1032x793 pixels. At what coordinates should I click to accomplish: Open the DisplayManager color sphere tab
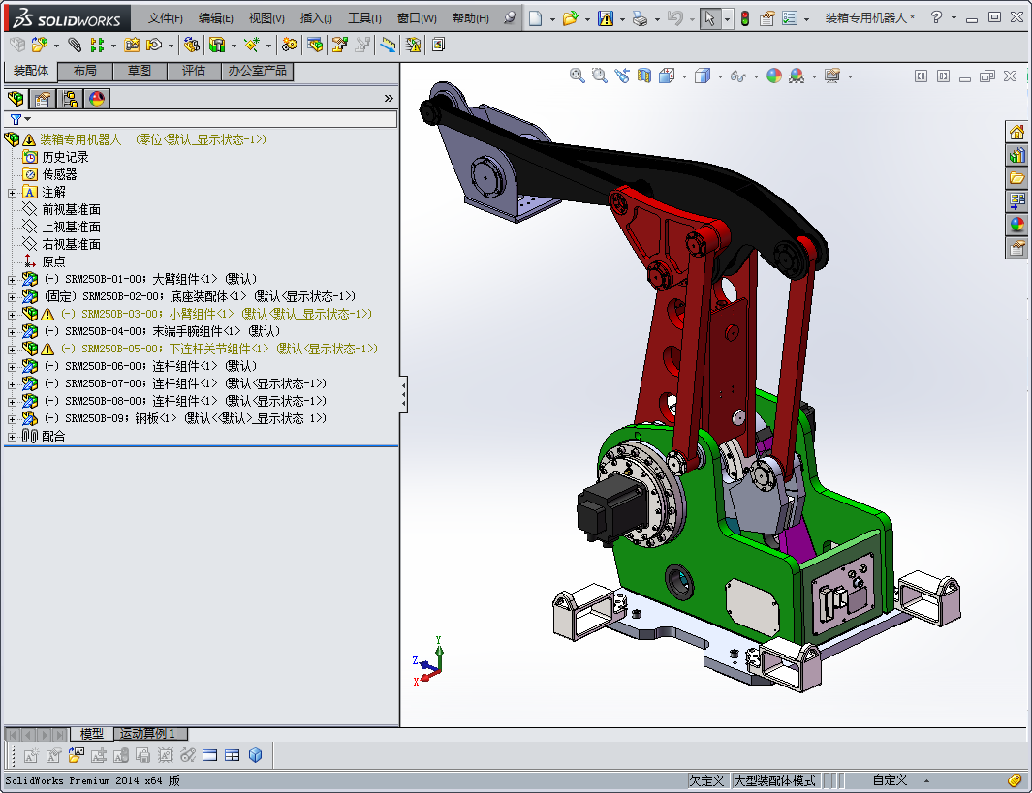[96, 98]
